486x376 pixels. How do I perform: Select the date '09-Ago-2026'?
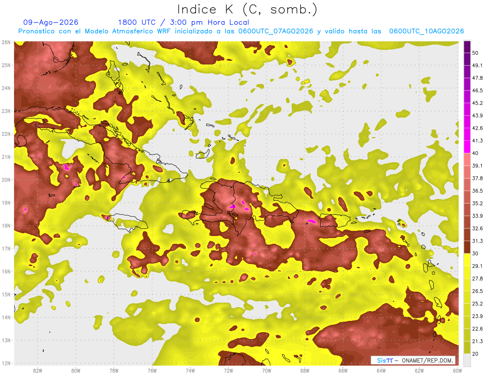coord(51,22)
